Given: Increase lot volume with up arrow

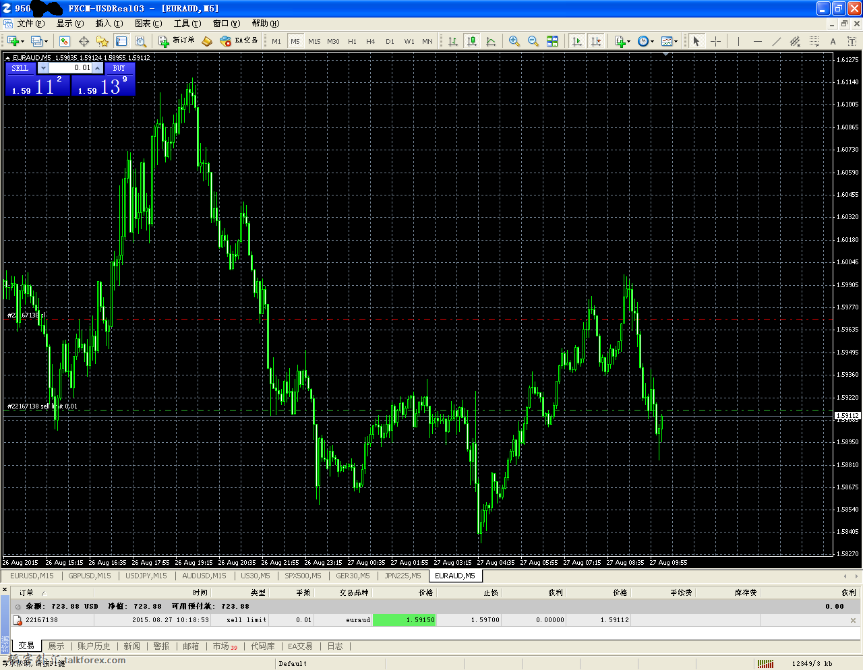Looking at the screenshot, I should click(x=98, y=68).
